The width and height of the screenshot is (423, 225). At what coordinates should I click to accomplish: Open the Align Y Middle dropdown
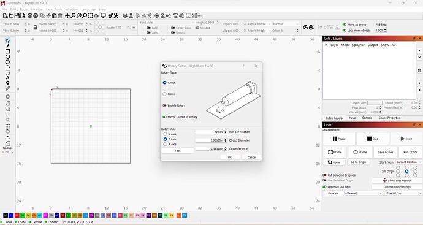[259, 31]
